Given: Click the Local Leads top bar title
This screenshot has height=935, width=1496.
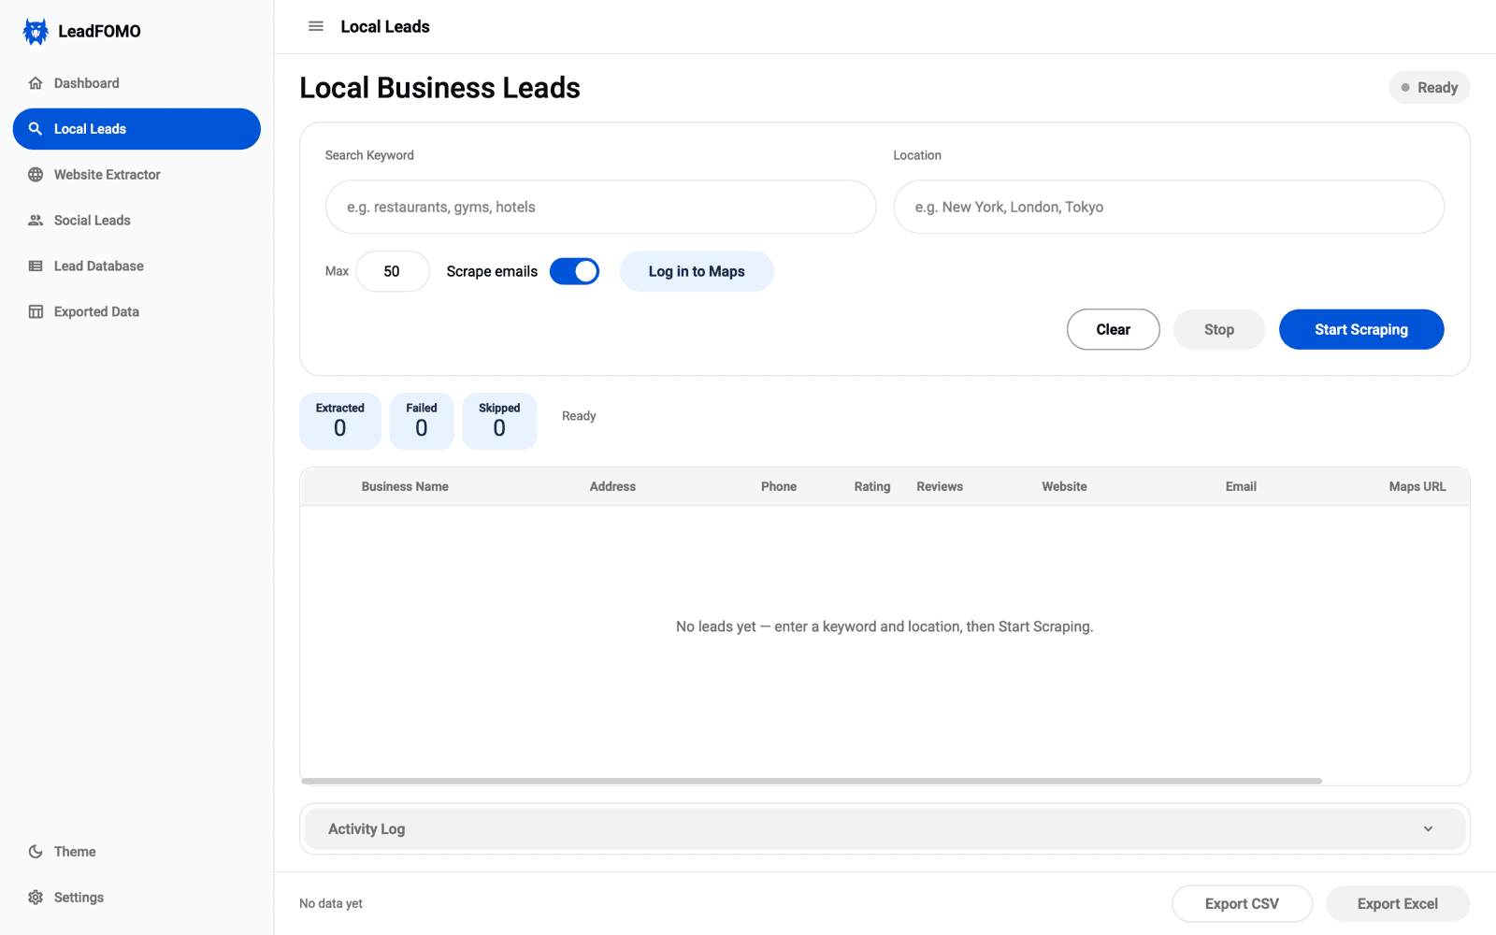Looking at the screenshot, I should 385,26.
